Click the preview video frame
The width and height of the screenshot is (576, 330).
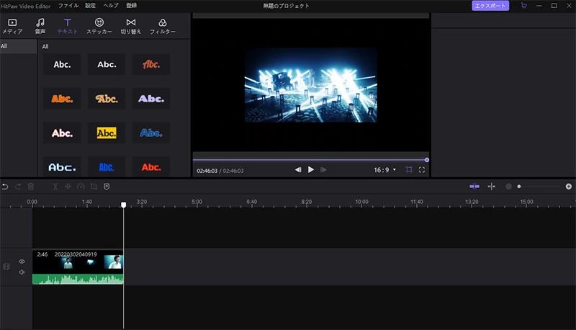coord(311,85)
